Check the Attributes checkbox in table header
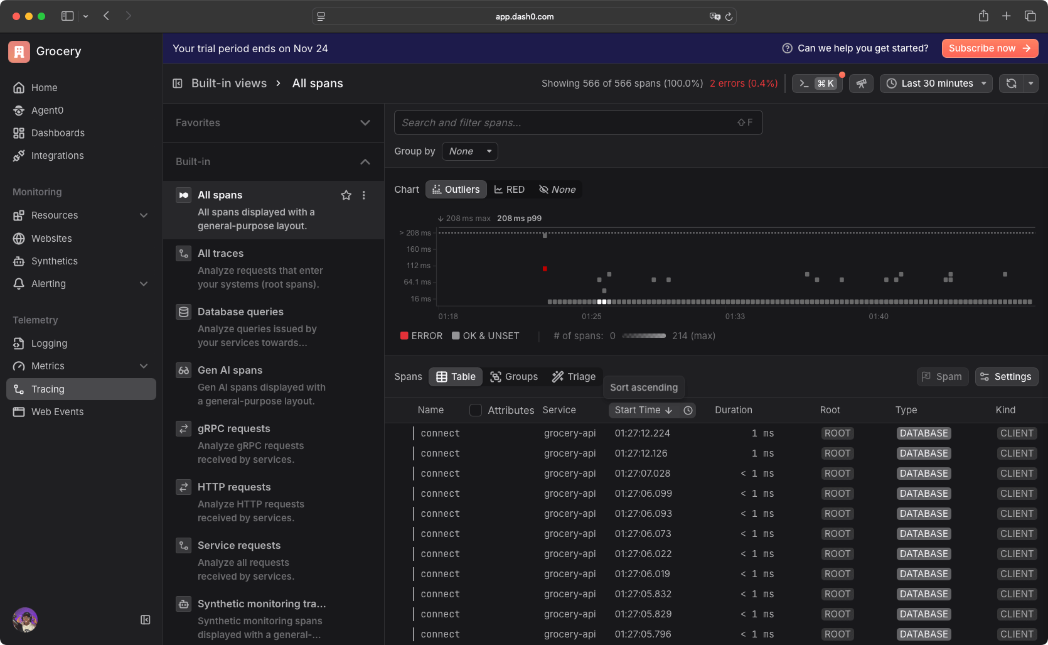This screenshot has height=645, width=1048. coord(476,410)
